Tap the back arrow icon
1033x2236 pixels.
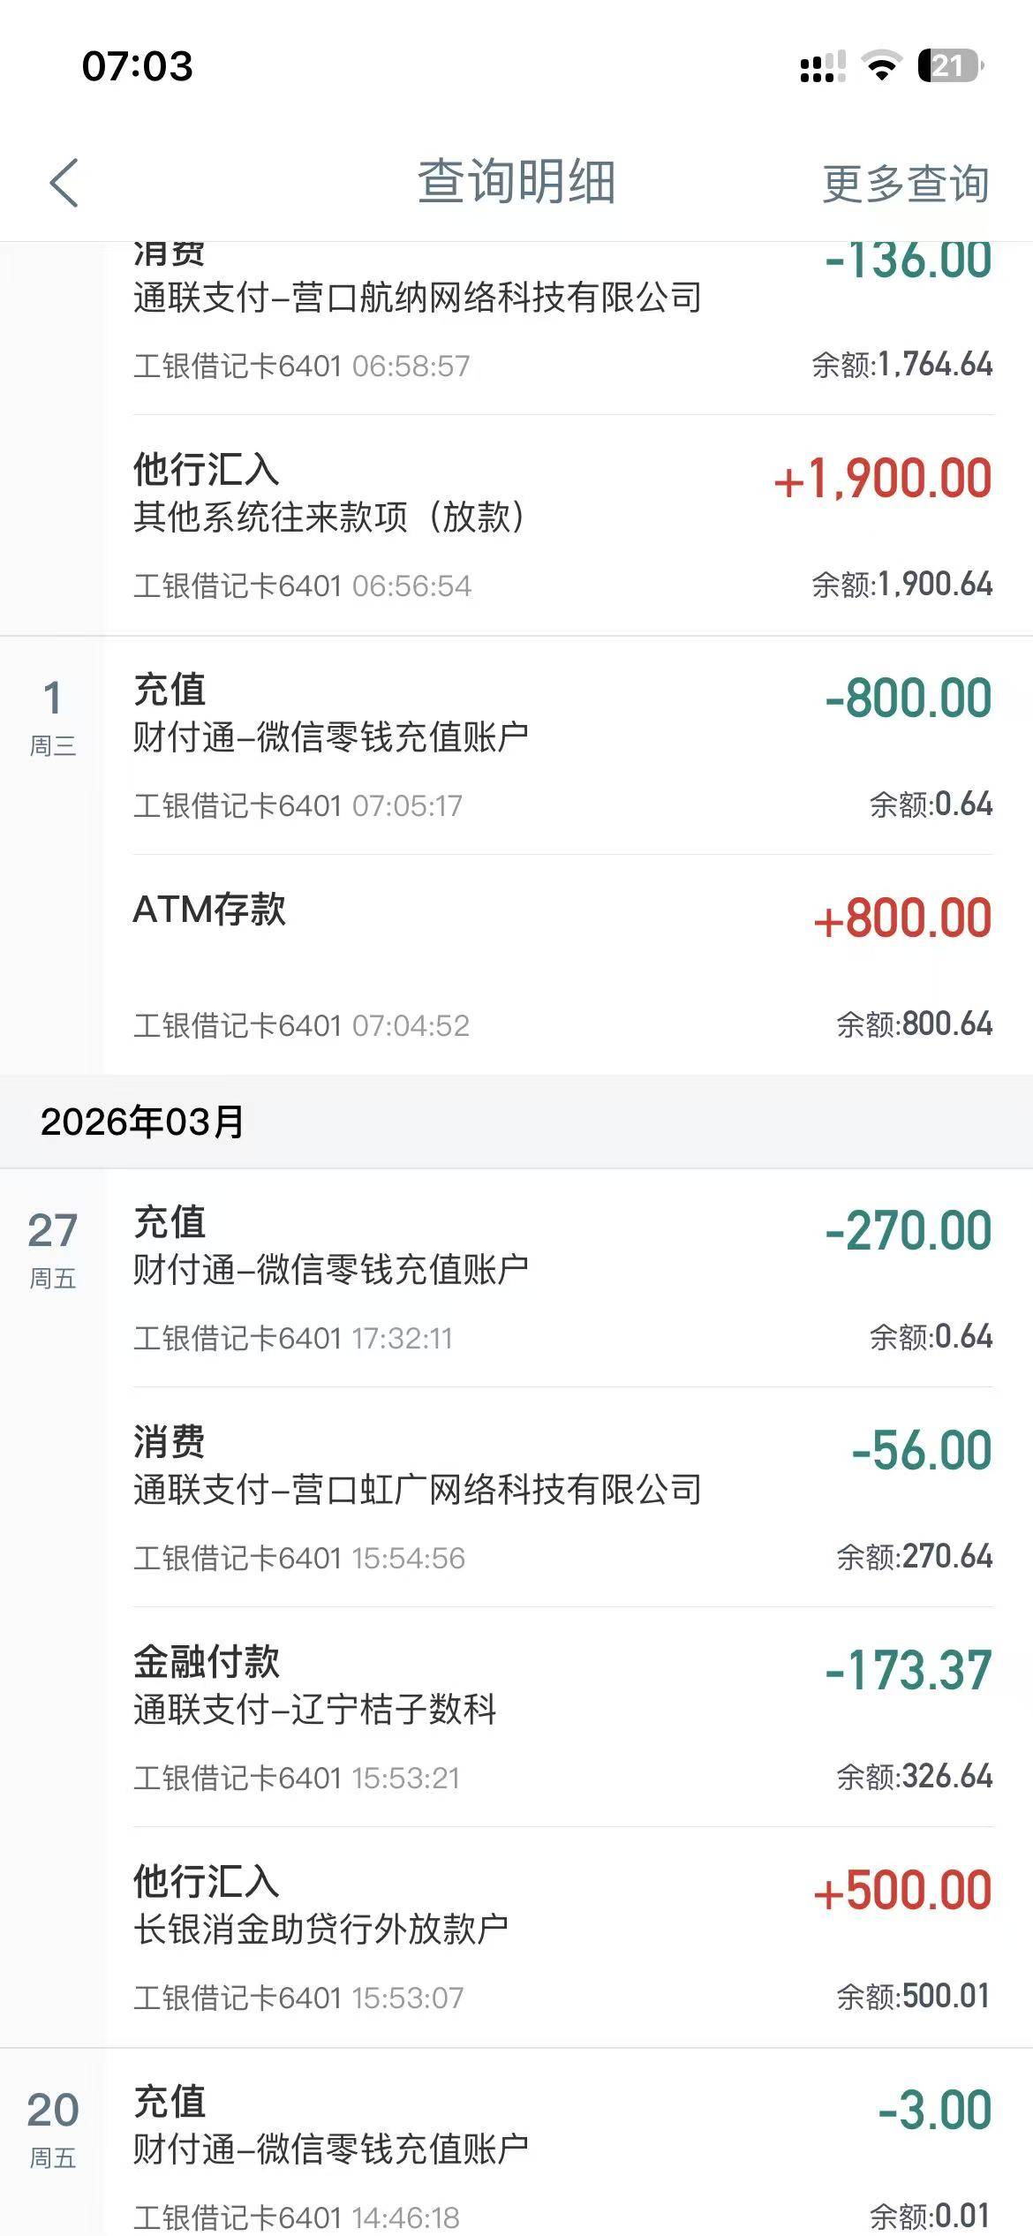pos(64,183)
